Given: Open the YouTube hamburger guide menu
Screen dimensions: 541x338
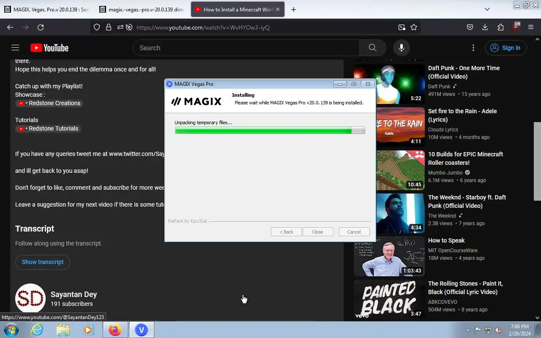Looking at the screenshot, I should 15,48.
